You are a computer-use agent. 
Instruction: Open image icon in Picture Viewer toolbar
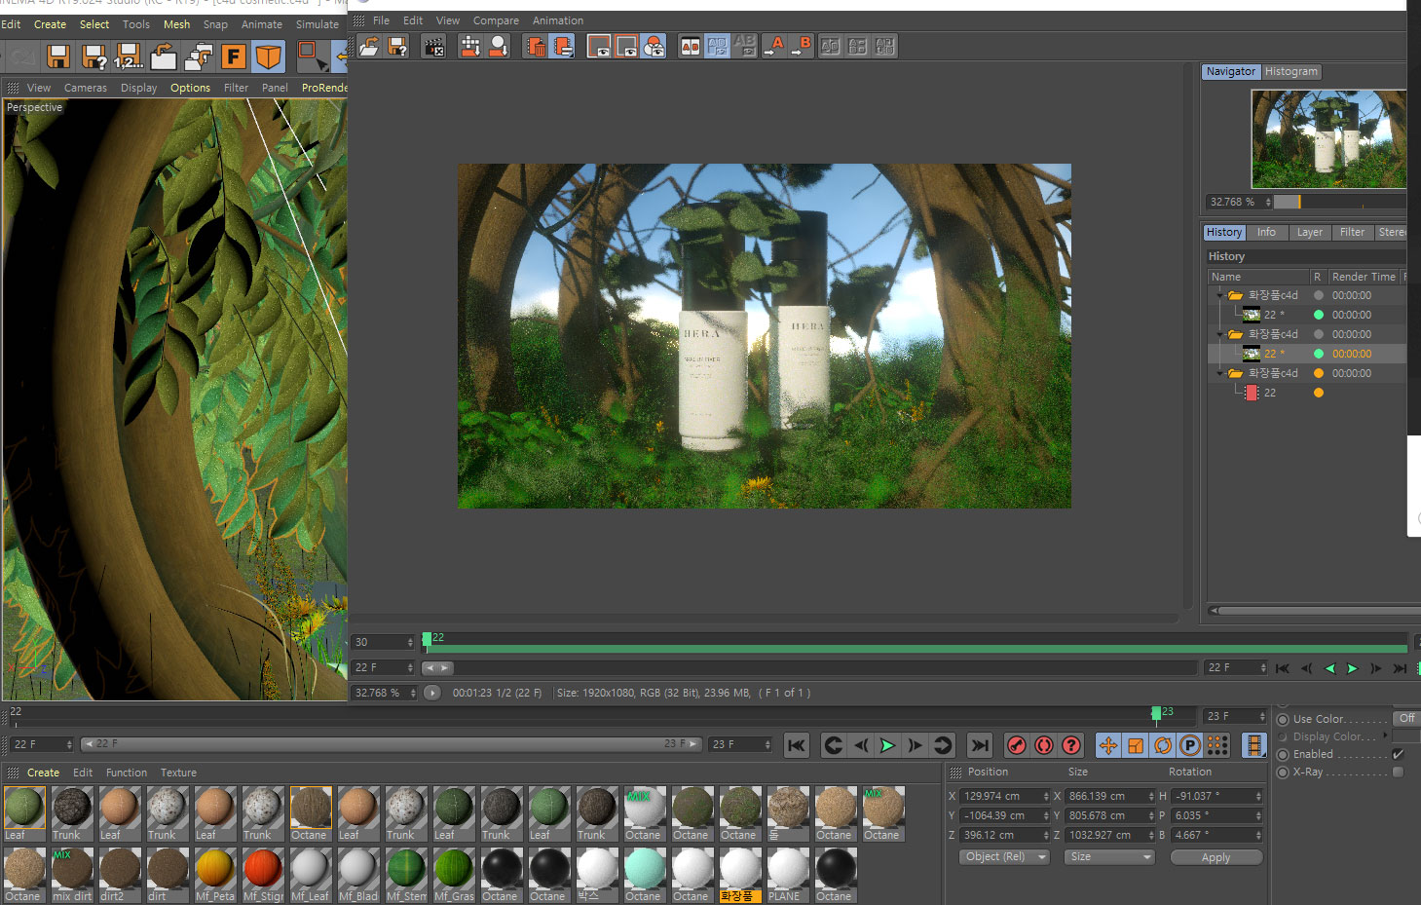click(370, 46)
